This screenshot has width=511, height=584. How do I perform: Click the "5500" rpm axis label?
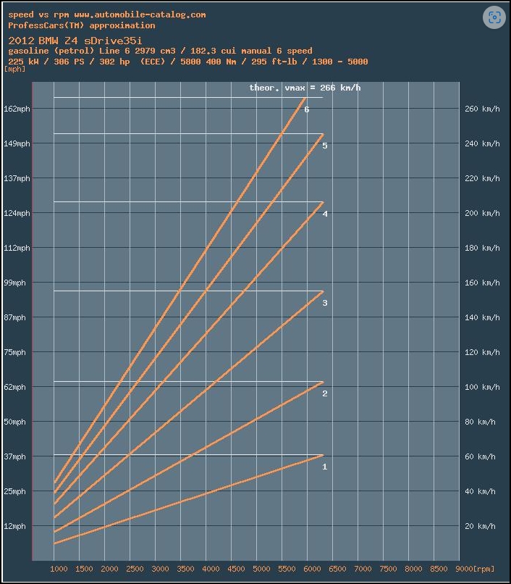287,569
